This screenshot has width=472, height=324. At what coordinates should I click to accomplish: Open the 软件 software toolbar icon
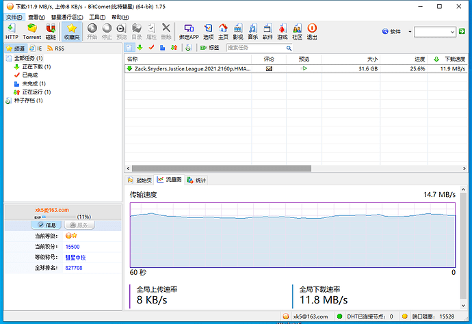267,31
